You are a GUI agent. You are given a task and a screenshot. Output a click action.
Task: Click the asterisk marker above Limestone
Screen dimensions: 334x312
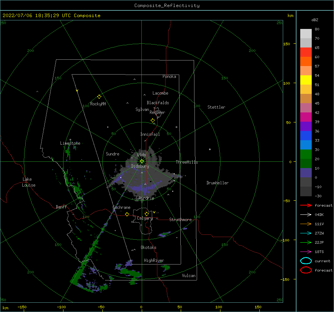tap(70, 140)
